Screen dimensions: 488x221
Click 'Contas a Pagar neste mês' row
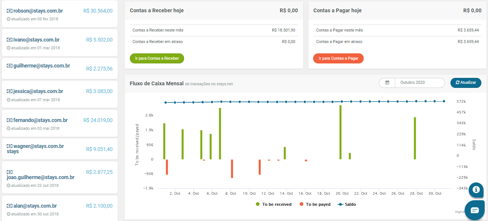397,30
